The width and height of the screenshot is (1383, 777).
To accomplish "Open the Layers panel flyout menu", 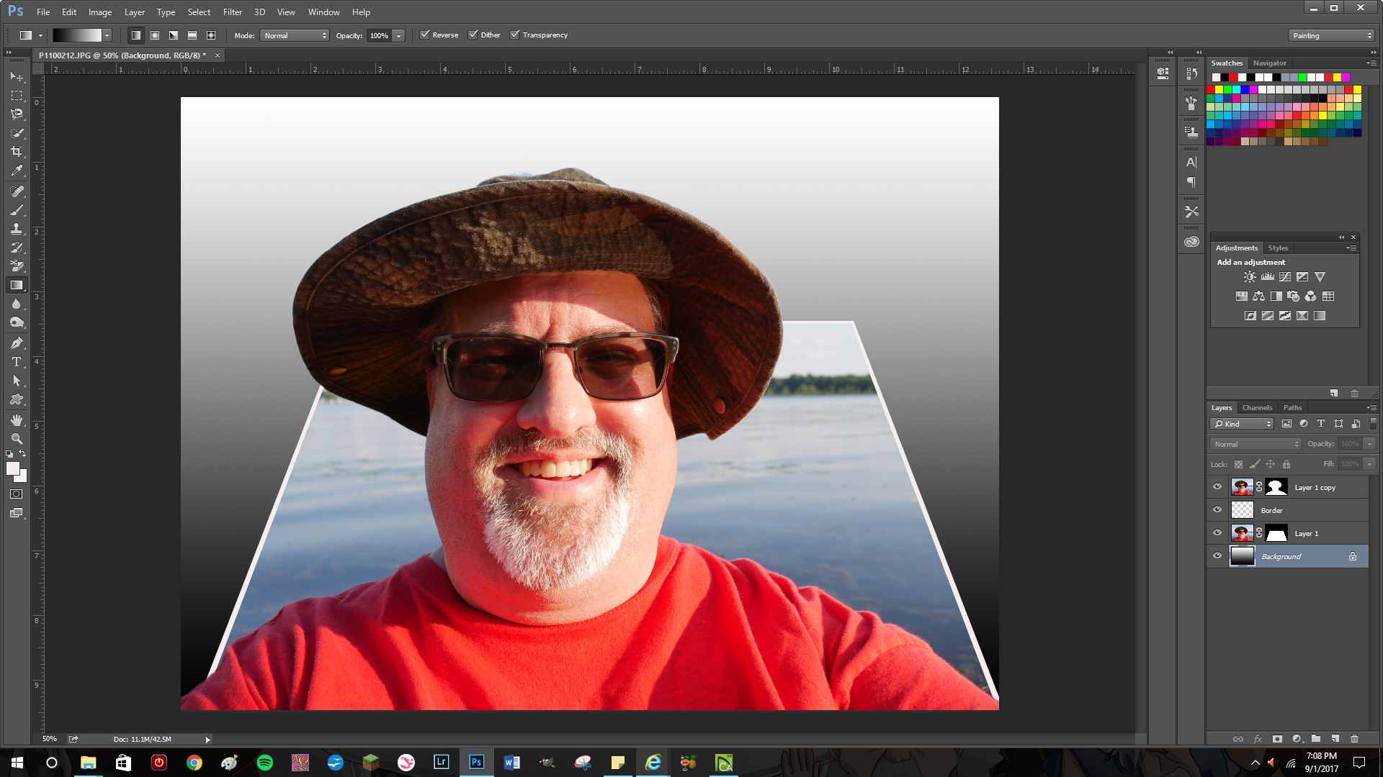I will (1371, 408).
